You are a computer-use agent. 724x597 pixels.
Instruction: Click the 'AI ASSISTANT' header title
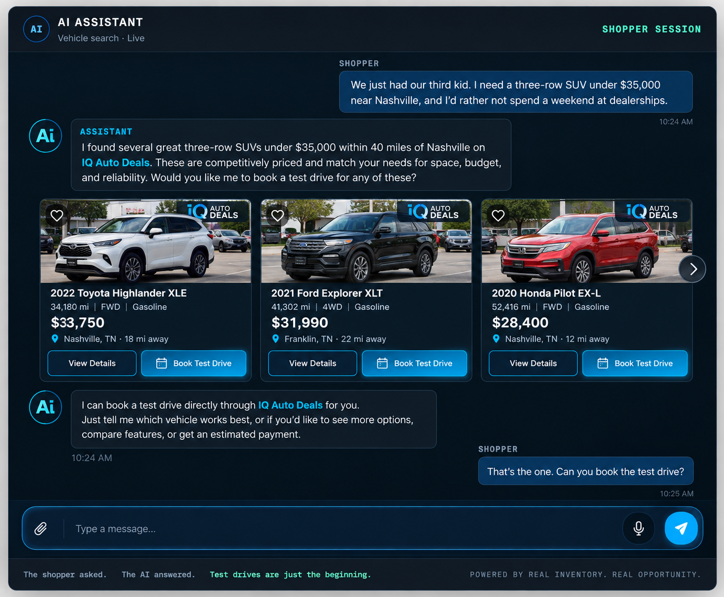(x=101, y=22)
